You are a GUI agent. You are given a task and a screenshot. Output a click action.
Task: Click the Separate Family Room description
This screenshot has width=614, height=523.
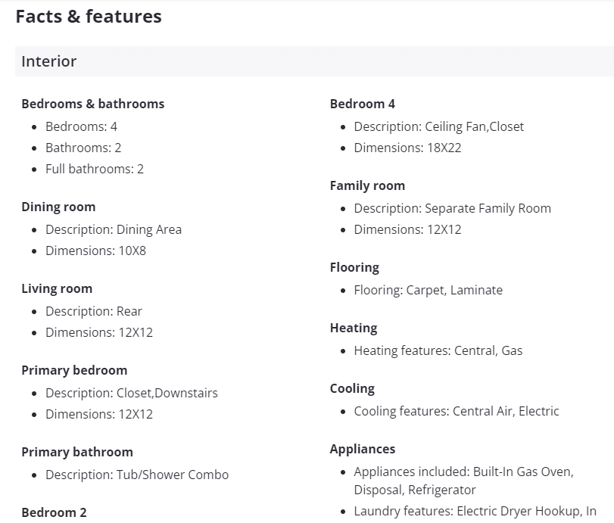coord(452,208)
